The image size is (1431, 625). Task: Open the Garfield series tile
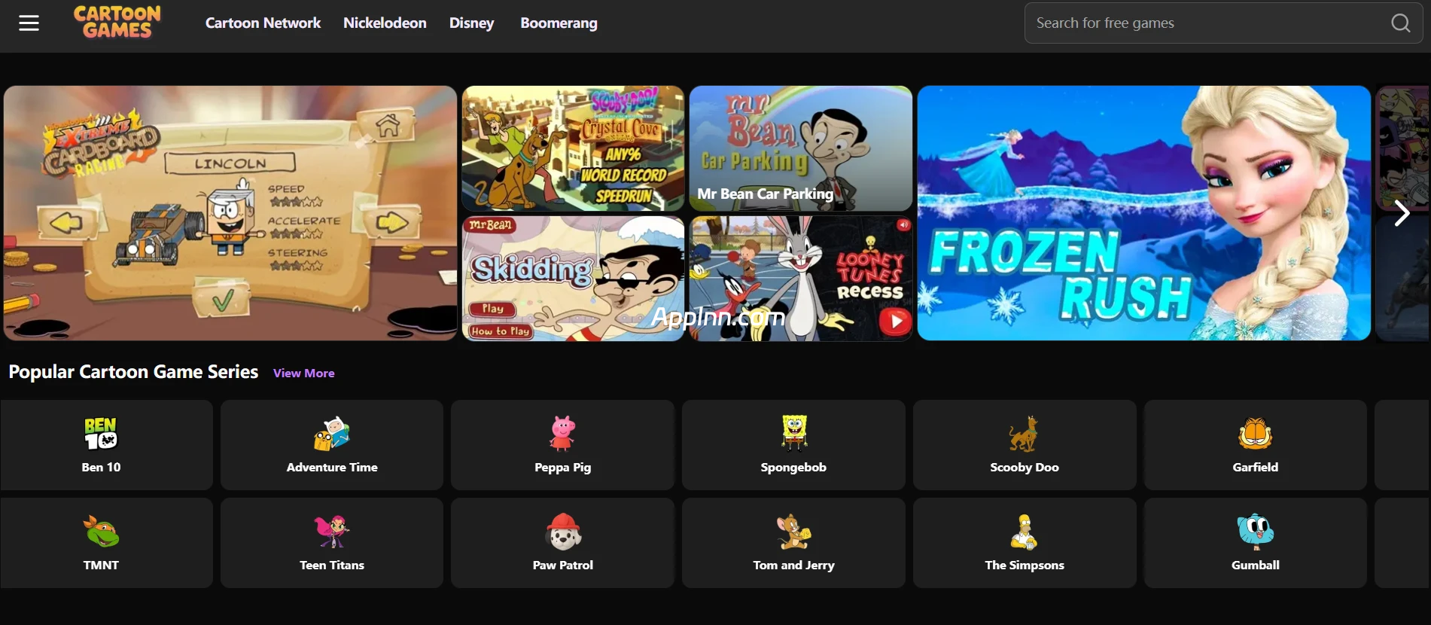[1256, 445]
